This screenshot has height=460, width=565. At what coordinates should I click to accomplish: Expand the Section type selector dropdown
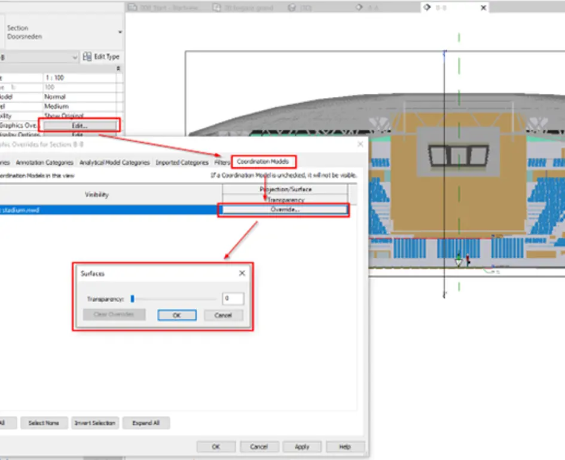tap(120, 32)
